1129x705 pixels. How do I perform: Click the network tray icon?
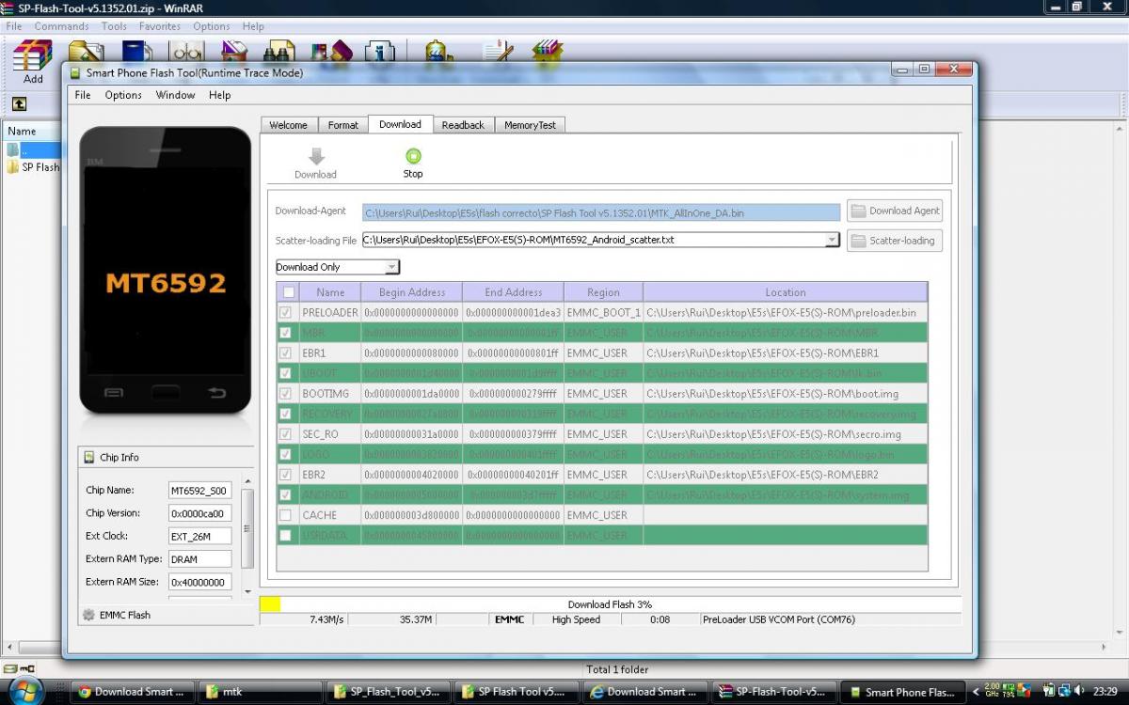tap(1062, 691)
